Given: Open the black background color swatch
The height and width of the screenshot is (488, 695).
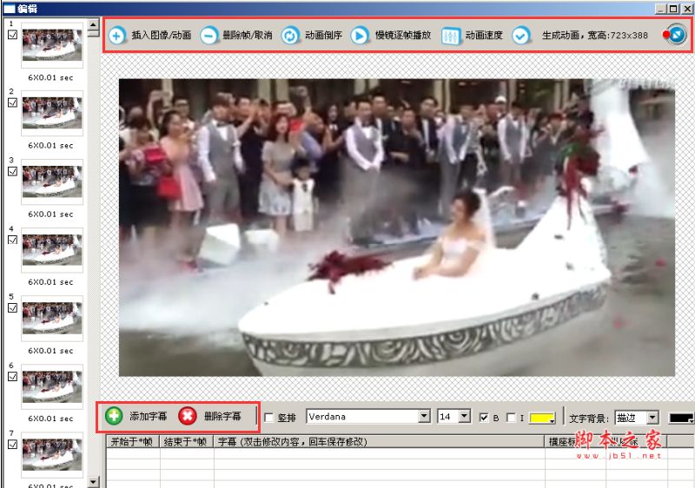Looking at the screenshot, I should coord(682,418).
